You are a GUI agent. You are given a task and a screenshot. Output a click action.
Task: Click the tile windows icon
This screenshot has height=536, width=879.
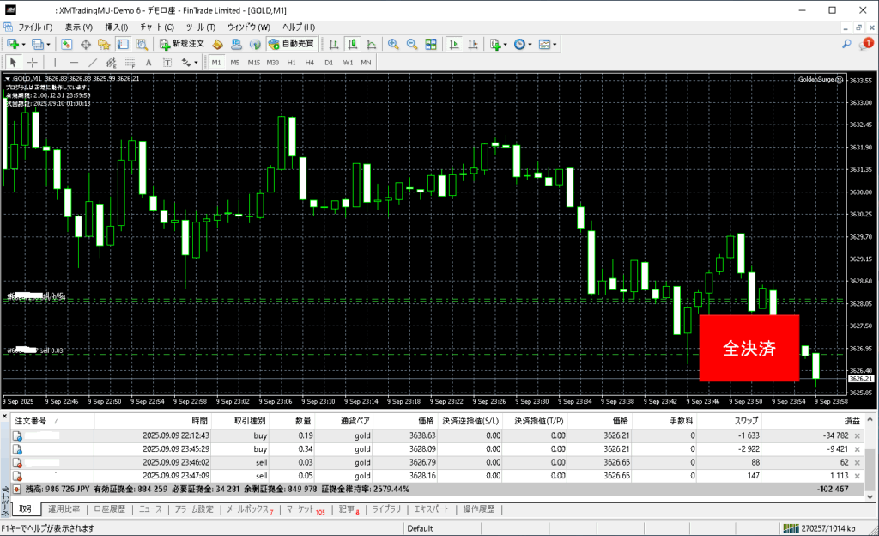click(x=431, y=44)
